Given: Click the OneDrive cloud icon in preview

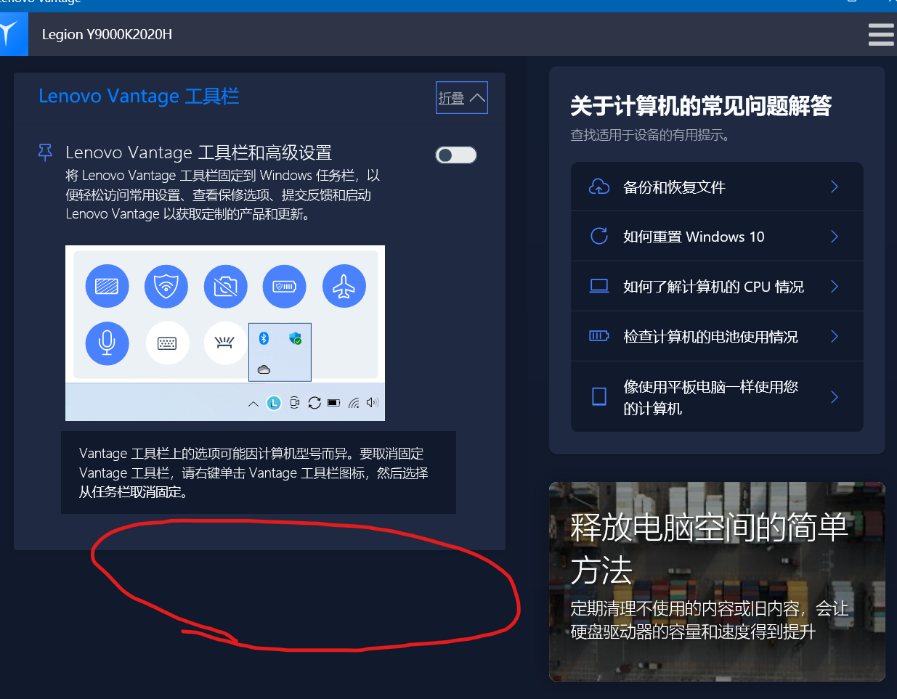Looking at the screenshot, I should (x=264, y=369).
